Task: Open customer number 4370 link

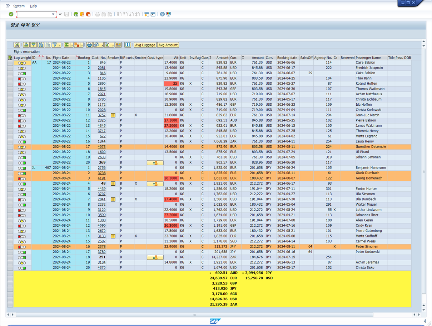Action: 101,268
